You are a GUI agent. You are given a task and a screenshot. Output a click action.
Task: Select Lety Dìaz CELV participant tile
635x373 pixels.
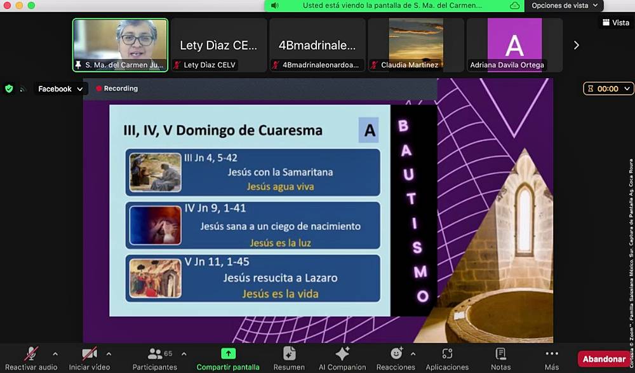pos(218,45)
